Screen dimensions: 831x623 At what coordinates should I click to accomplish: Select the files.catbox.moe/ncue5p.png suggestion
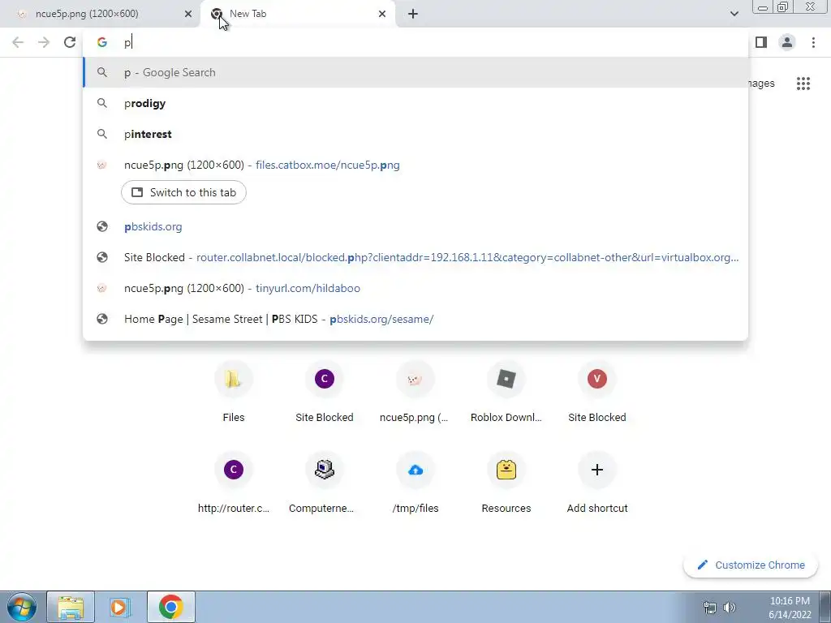point(415,165)
